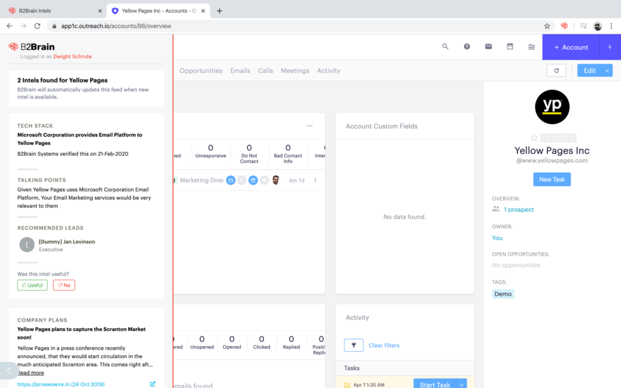Select the Demo tag

pyautogui.click(x=503, y=294)
